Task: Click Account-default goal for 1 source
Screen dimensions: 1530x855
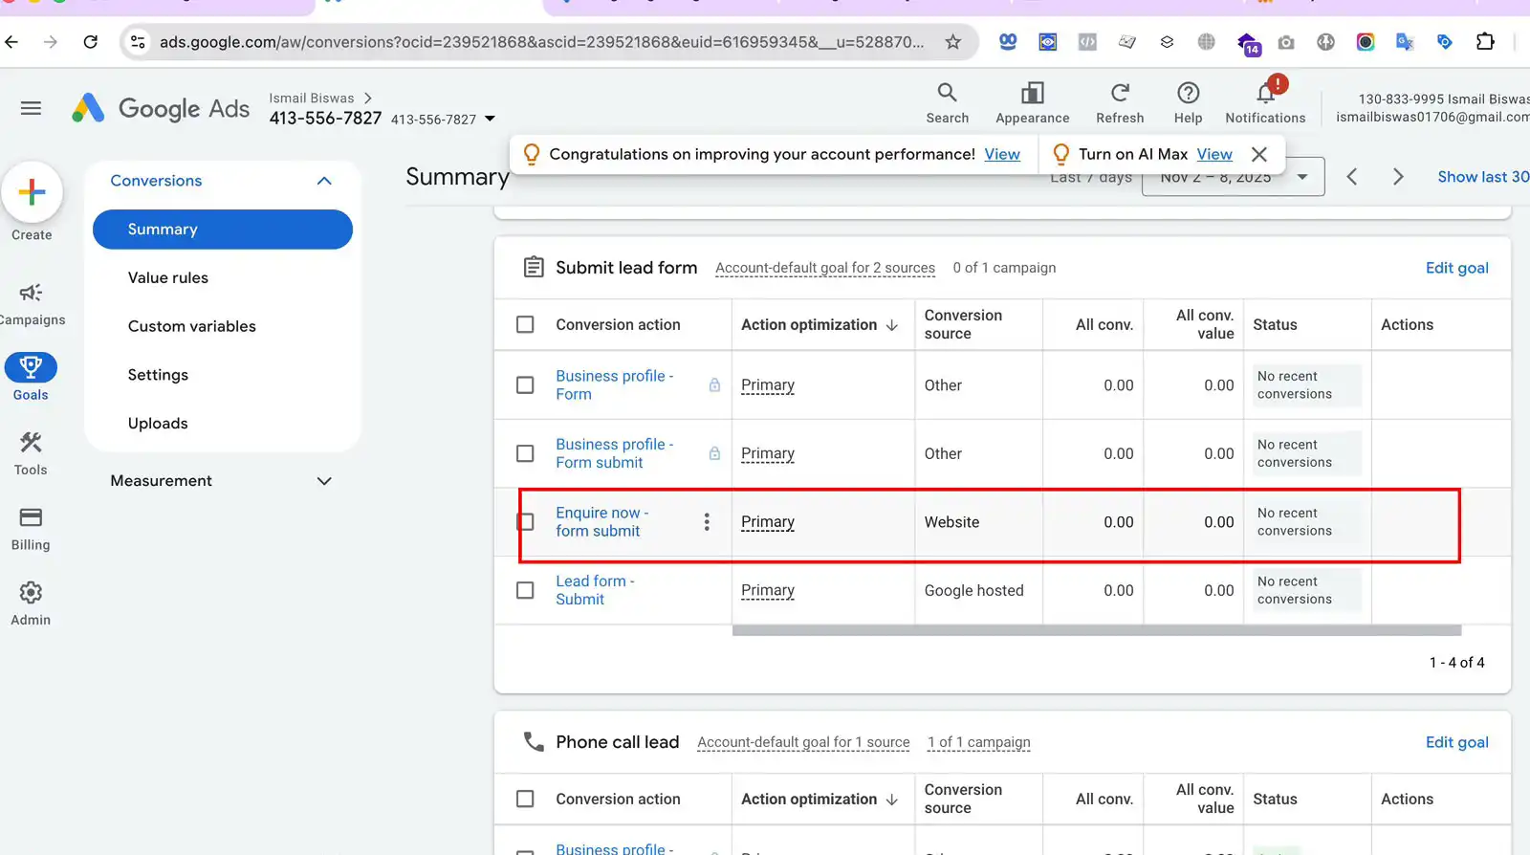Action: click(x=803, y=742)
